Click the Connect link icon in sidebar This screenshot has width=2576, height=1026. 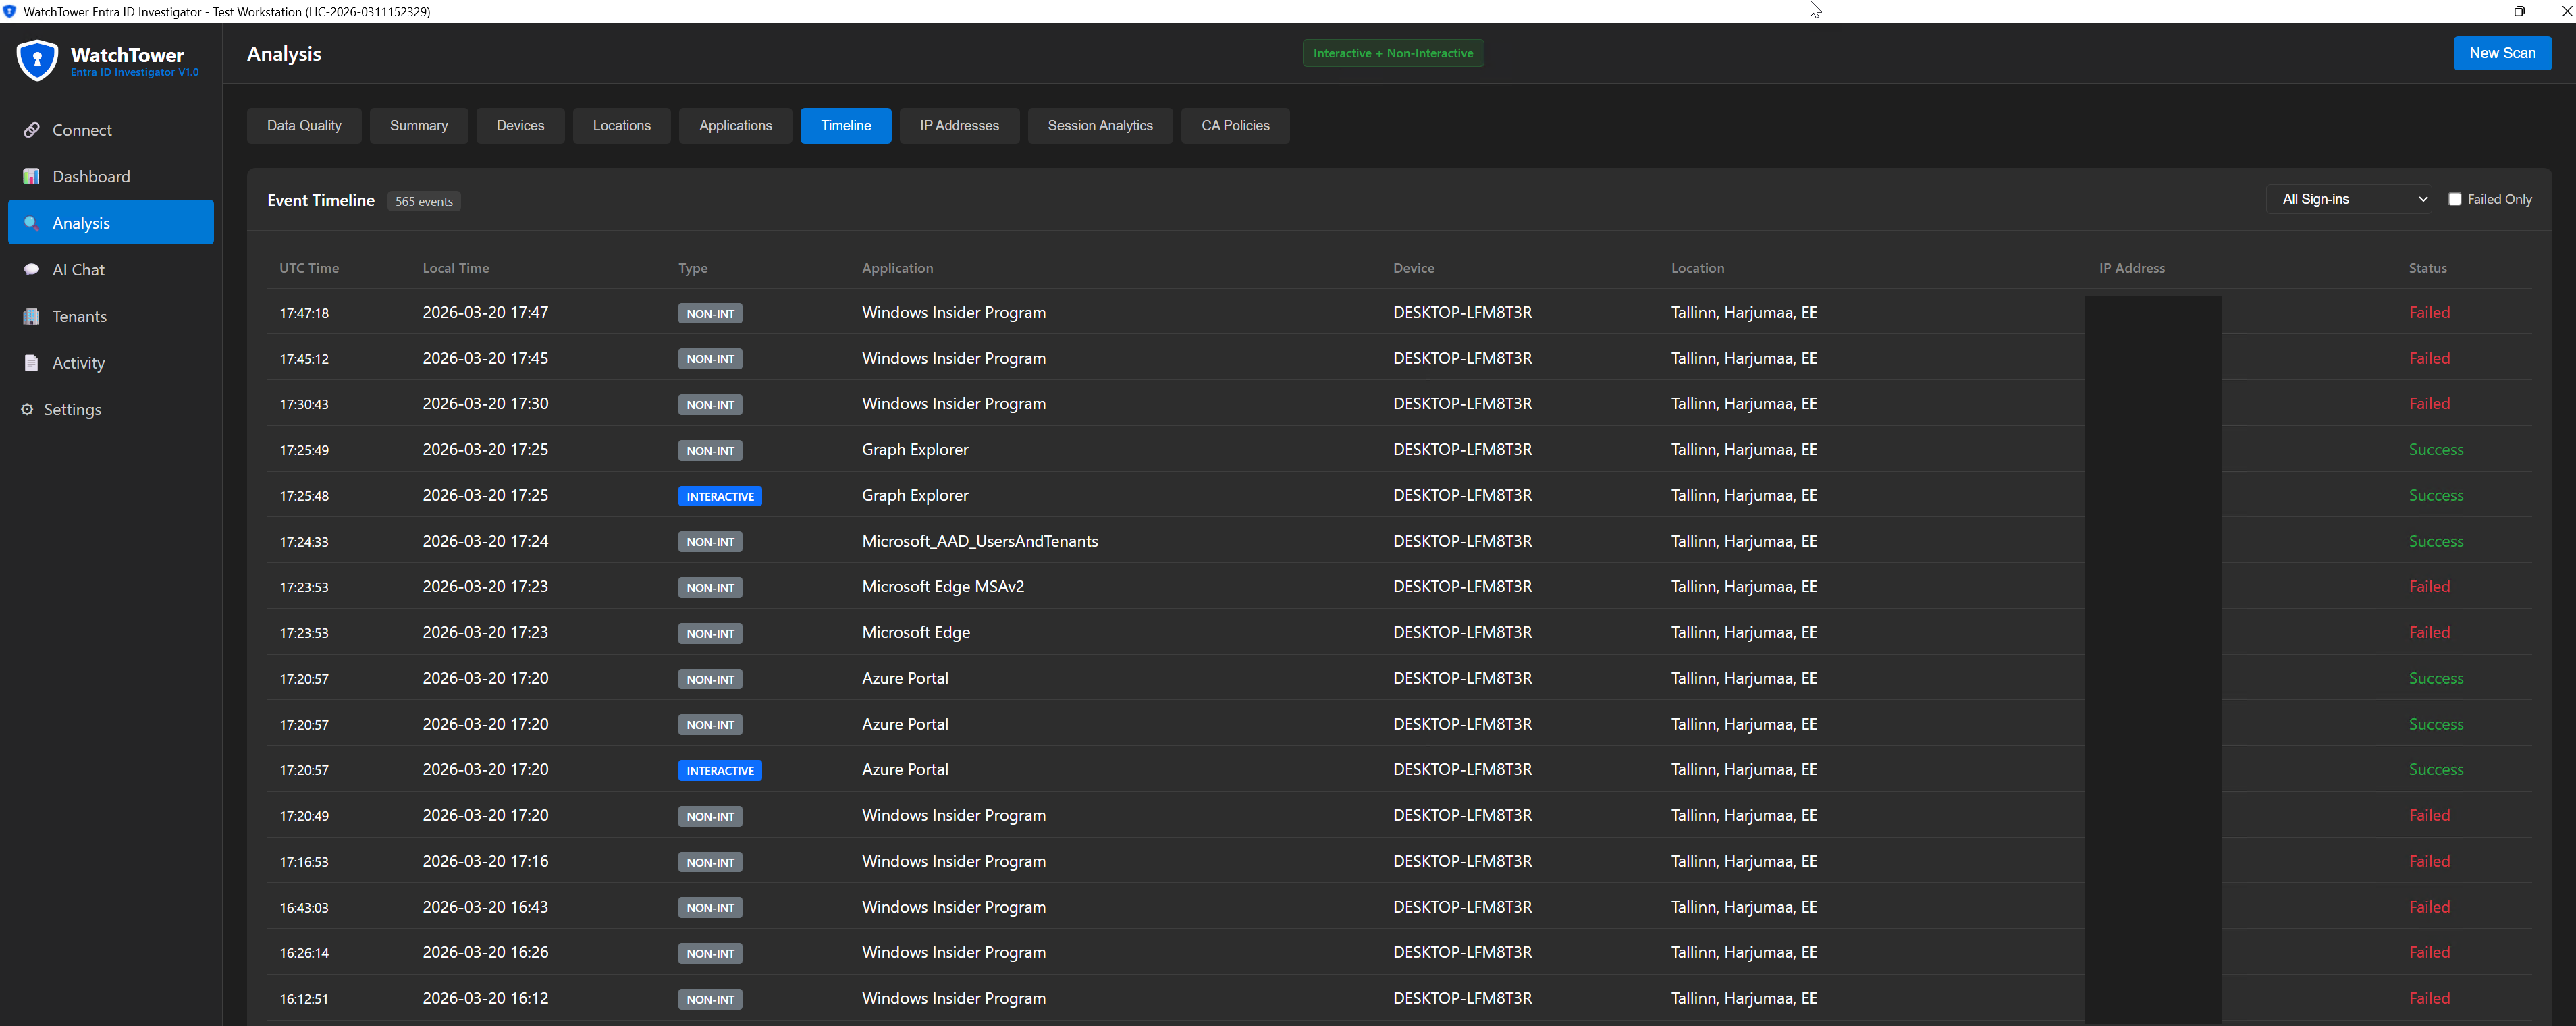(x=32, y=130)
